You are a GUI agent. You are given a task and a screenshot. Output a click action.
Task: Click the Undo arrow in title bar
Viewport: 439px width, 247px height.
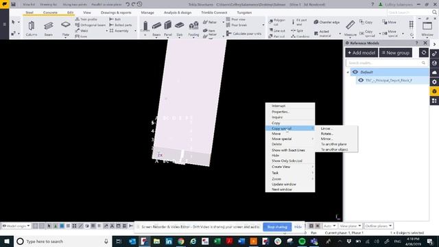click(x=128, y=4)
